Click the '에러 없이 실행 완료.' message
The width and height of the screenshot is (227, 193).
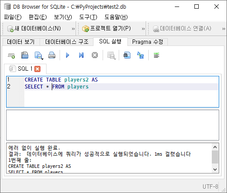click(x=34, y=148)
